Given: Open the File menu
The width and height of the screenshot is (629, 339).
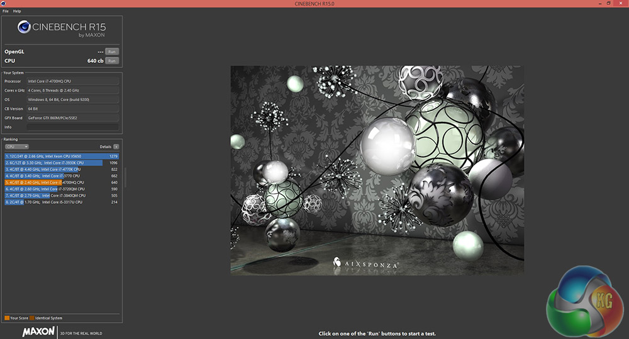Looking at the screenshot, I should click(6, 11).
